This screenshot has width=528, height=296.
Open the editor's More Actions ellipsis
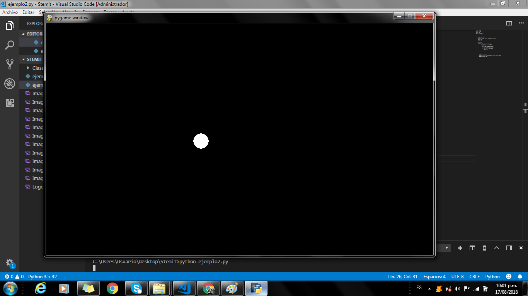coord(521,23)
